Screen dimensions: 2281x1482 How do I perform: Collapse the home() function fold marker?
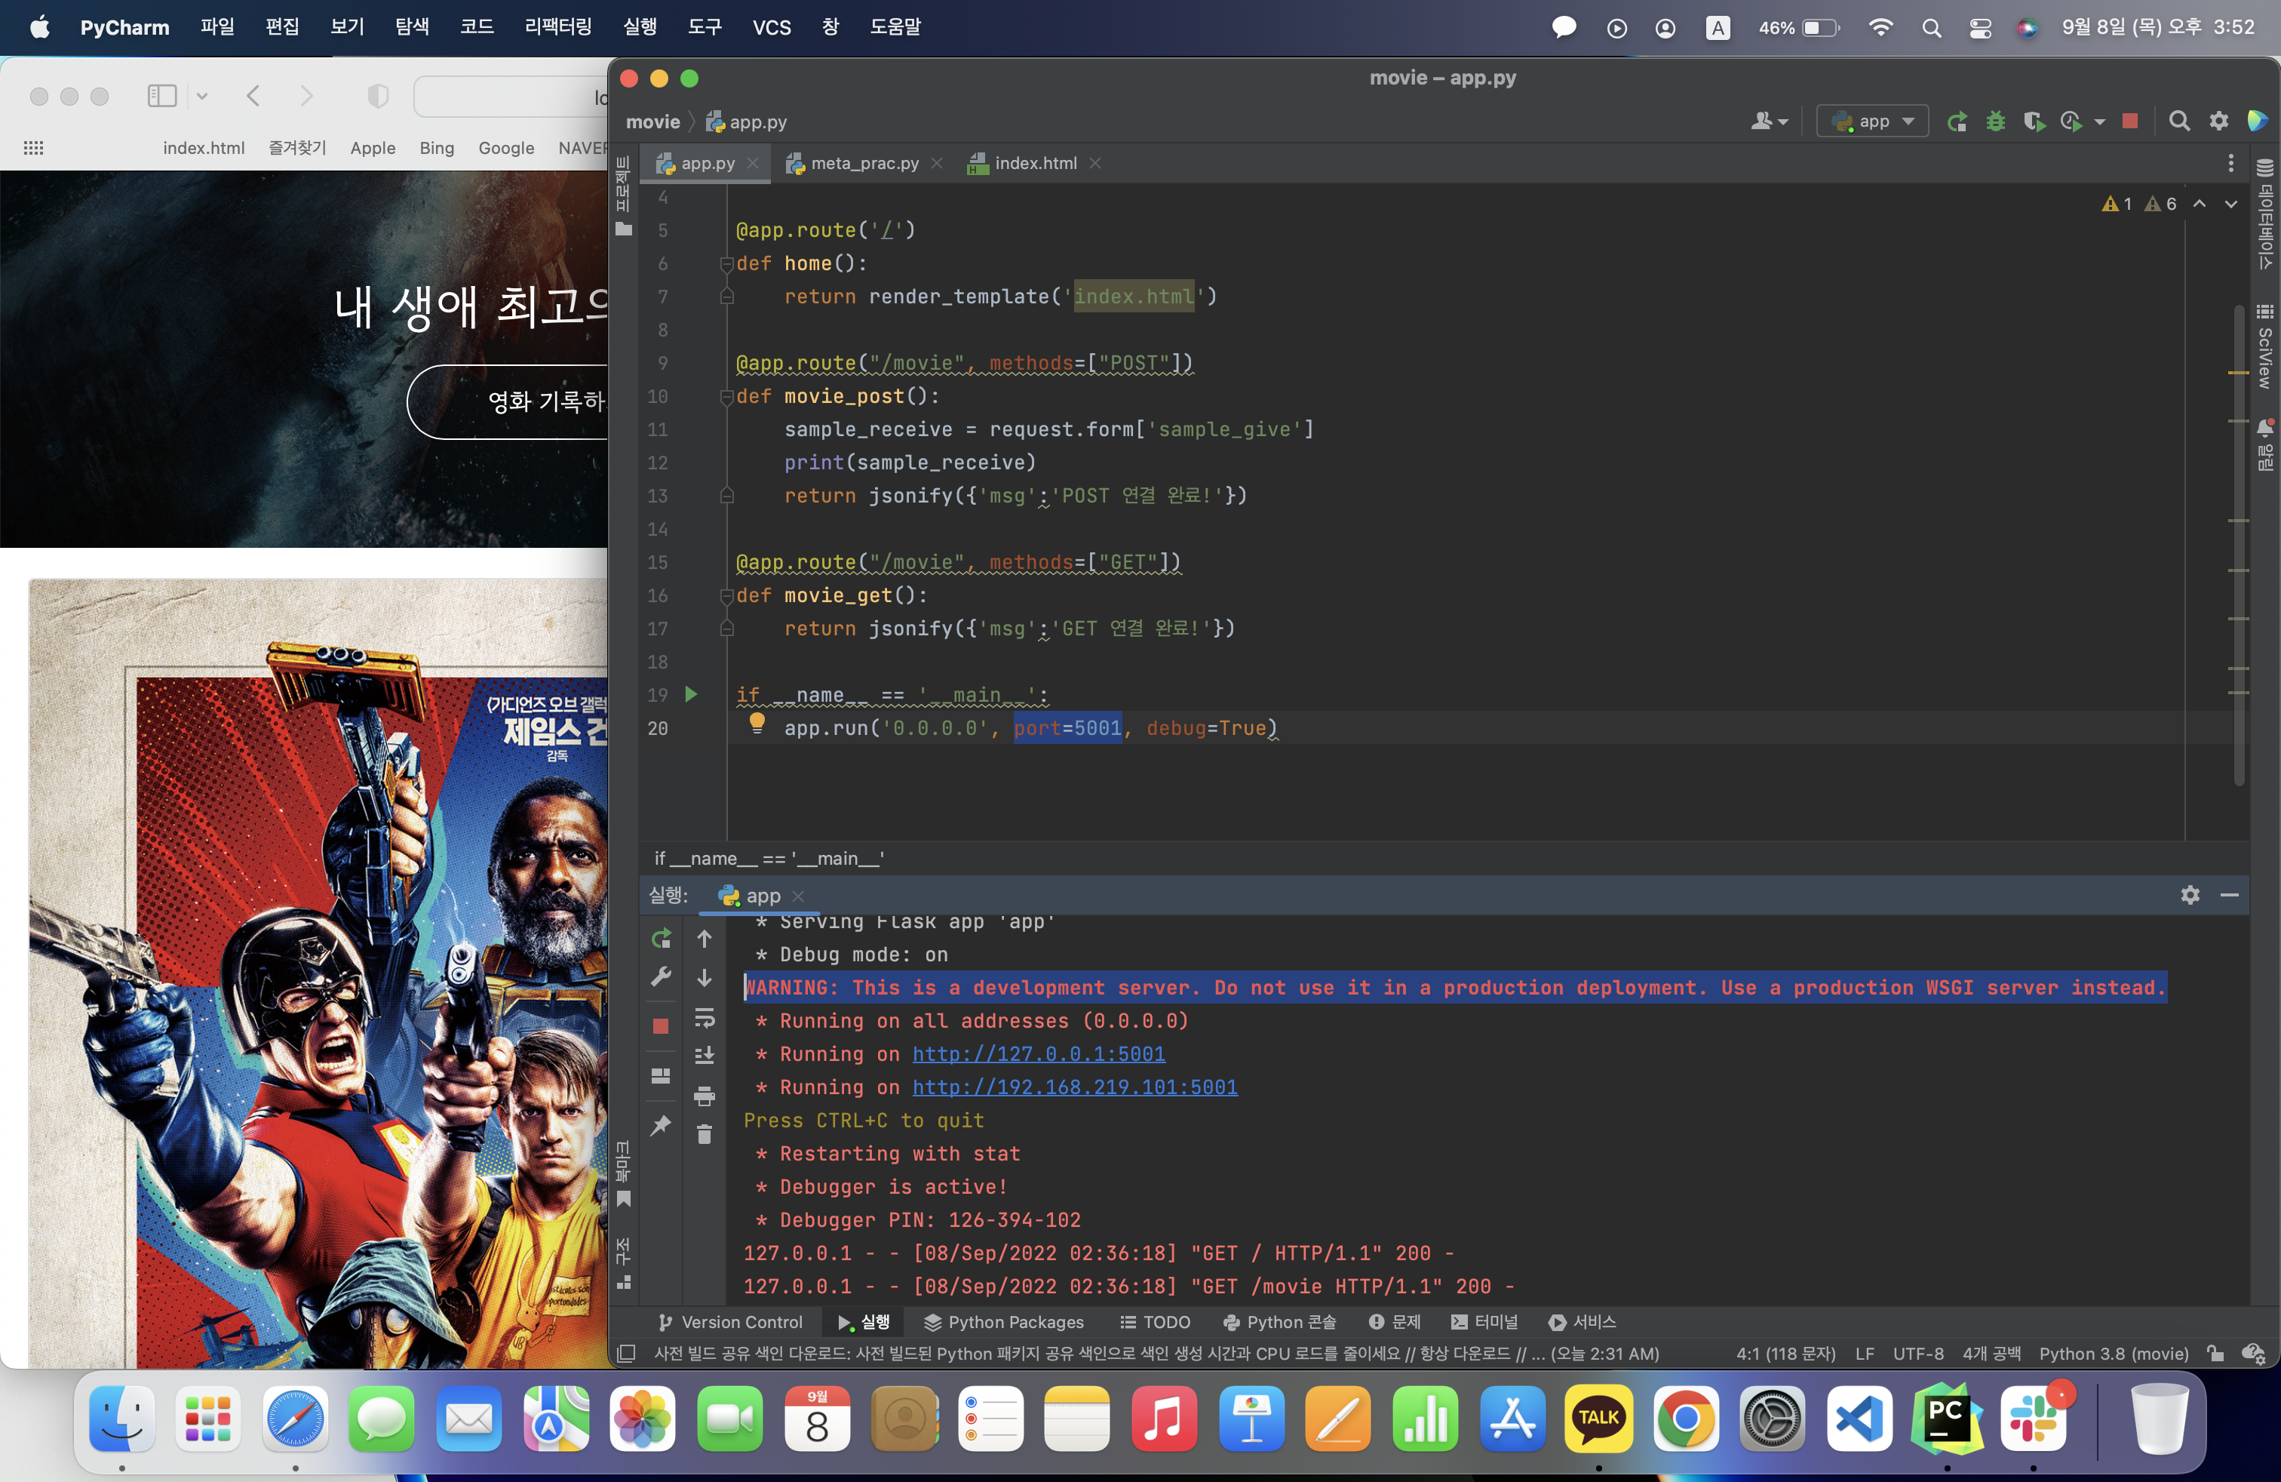coord(726,263)
